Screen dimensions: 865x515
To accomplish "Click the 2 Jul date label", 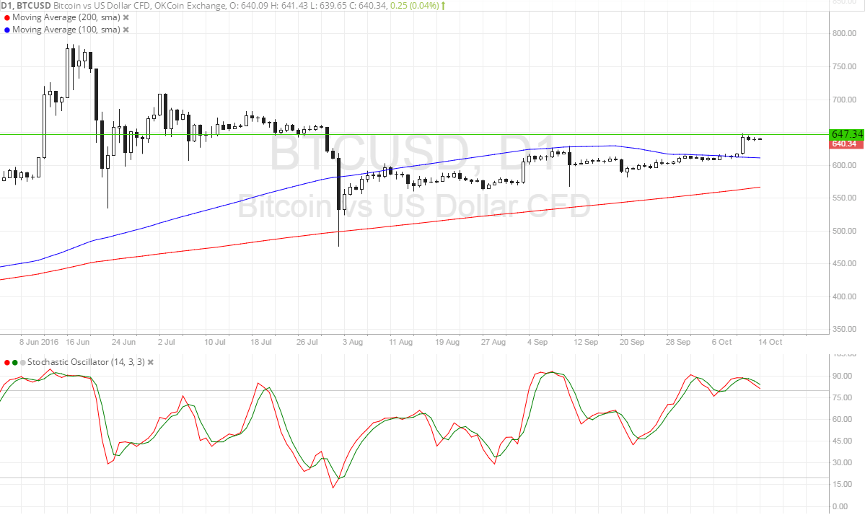I will point(166,342).
